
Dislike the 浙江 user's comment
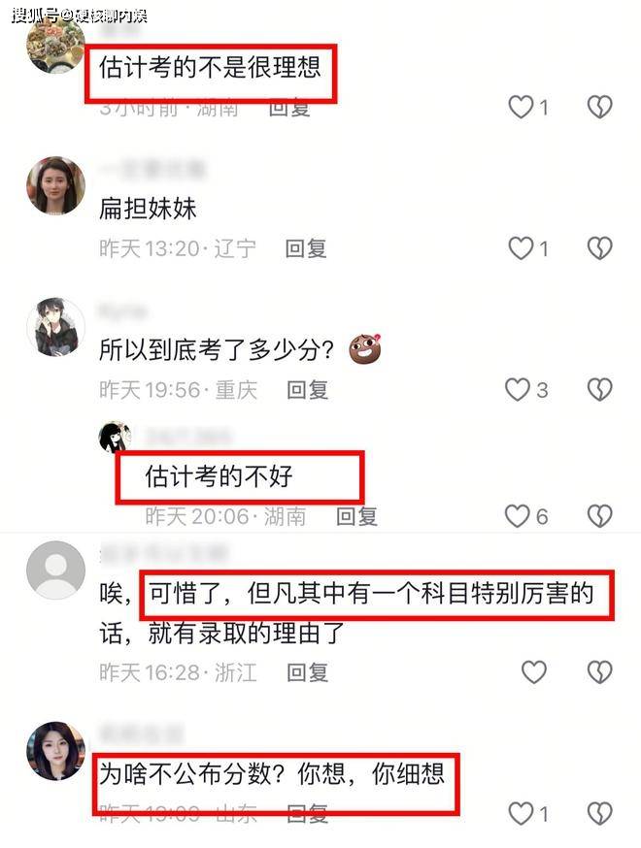tap(600, 672)
